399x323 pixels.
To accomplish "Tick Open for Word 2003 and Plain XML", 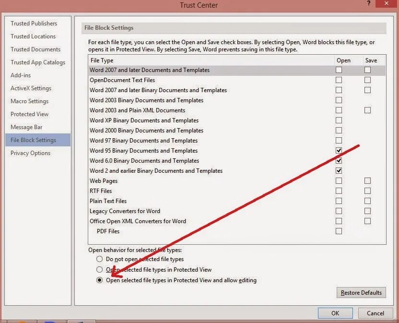I will coord(339,110).
